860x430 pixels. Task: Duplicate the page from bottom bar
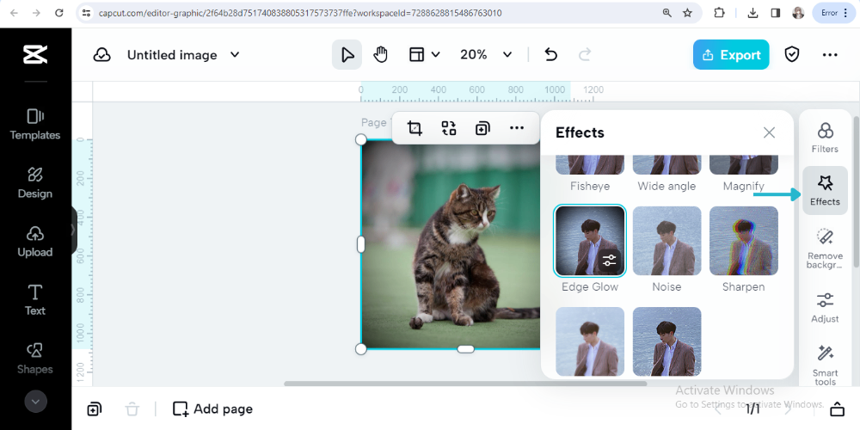tap(95, 408)
